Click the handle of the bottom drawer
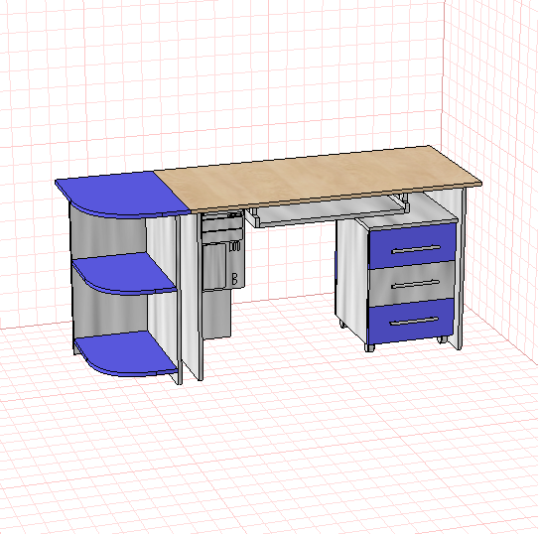 [x=415, y=321]
